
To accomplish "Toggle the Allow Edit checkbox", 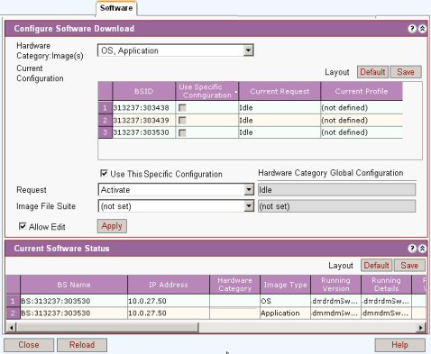I will 23,226.
